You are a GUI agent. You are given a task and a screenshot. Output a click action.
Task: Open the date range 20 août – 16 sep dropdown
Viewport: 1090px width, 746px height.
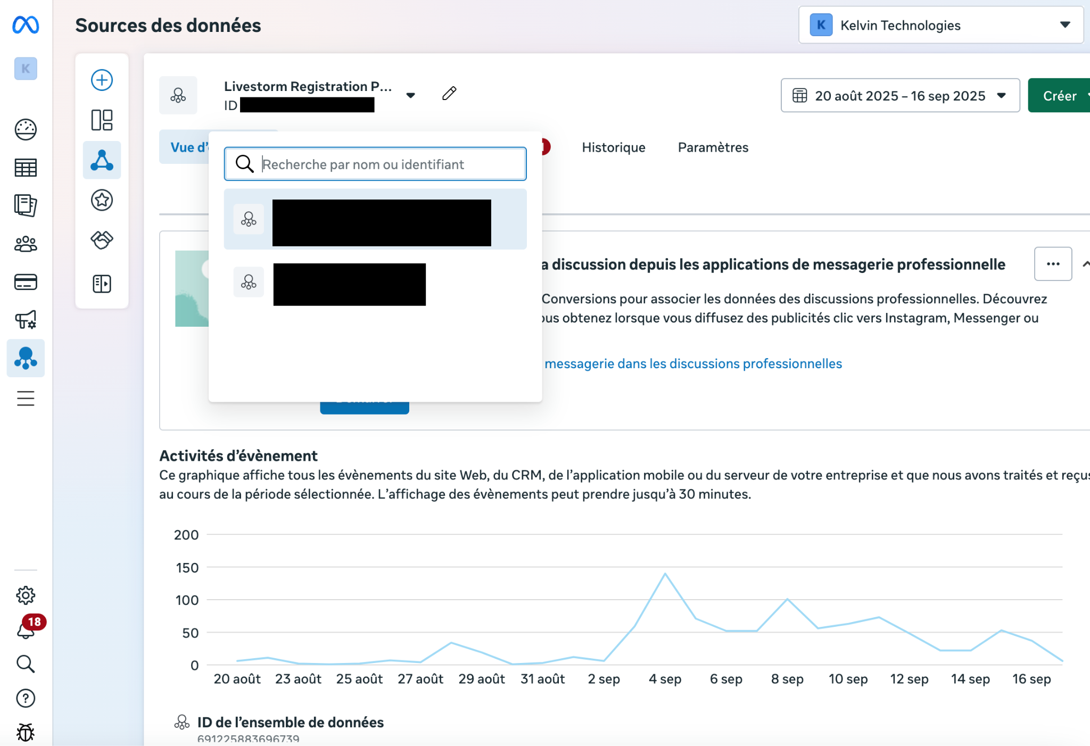point(899,96)
